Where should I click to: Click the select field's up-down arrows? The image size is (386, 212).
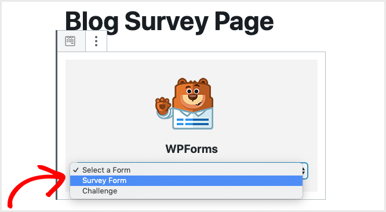tap(304, 170)
